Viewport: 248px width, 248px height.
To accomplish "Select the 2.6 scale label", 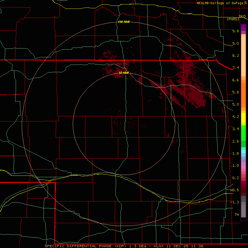I will click(x=236, y=141).
